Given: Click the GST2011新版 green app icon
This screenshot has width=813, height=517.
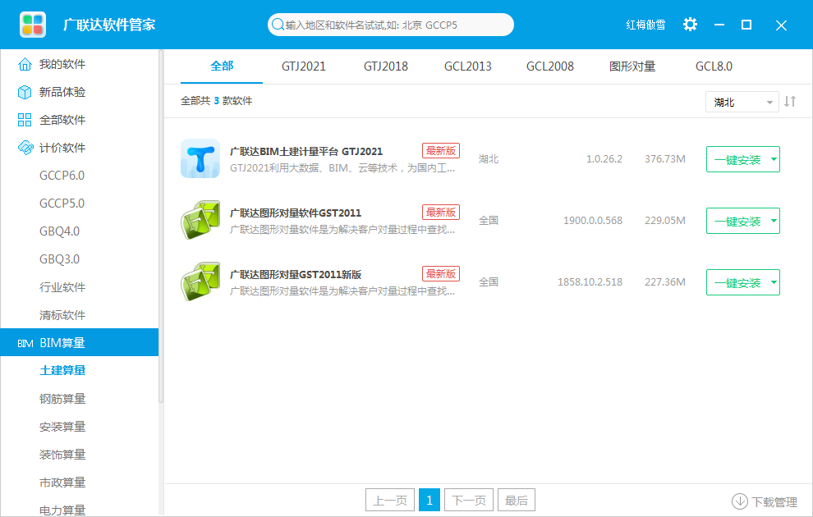Looking at the screenshot, I should tap(200, 281).
